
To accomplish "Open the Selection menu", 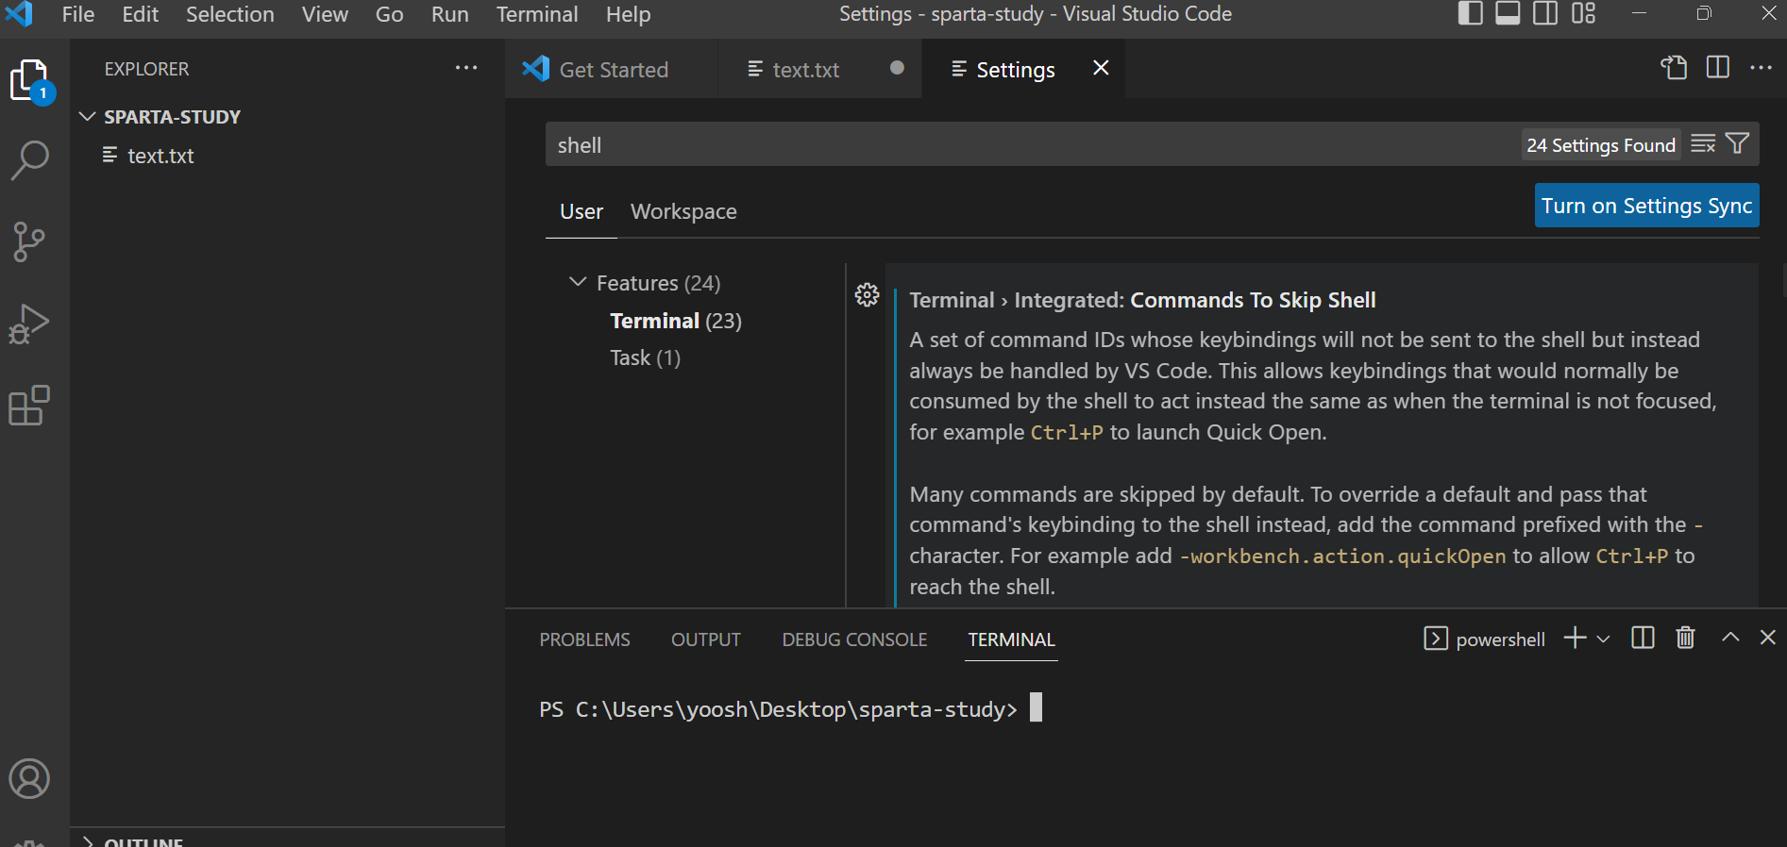I will (x=230, y=14).
